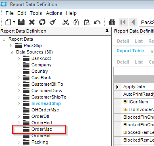The height and width of the screenshot is (146, 154).
Task: Click the Refresh arrows icon
Action: (x=42, y=22)
